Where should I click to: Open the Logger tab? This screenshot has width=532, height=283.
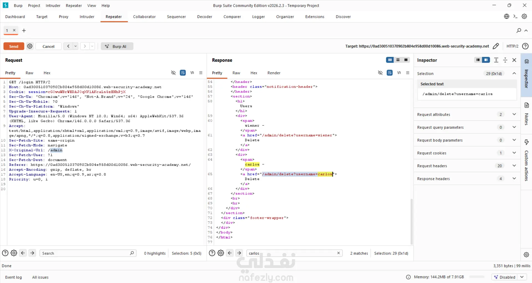point(258,17)
